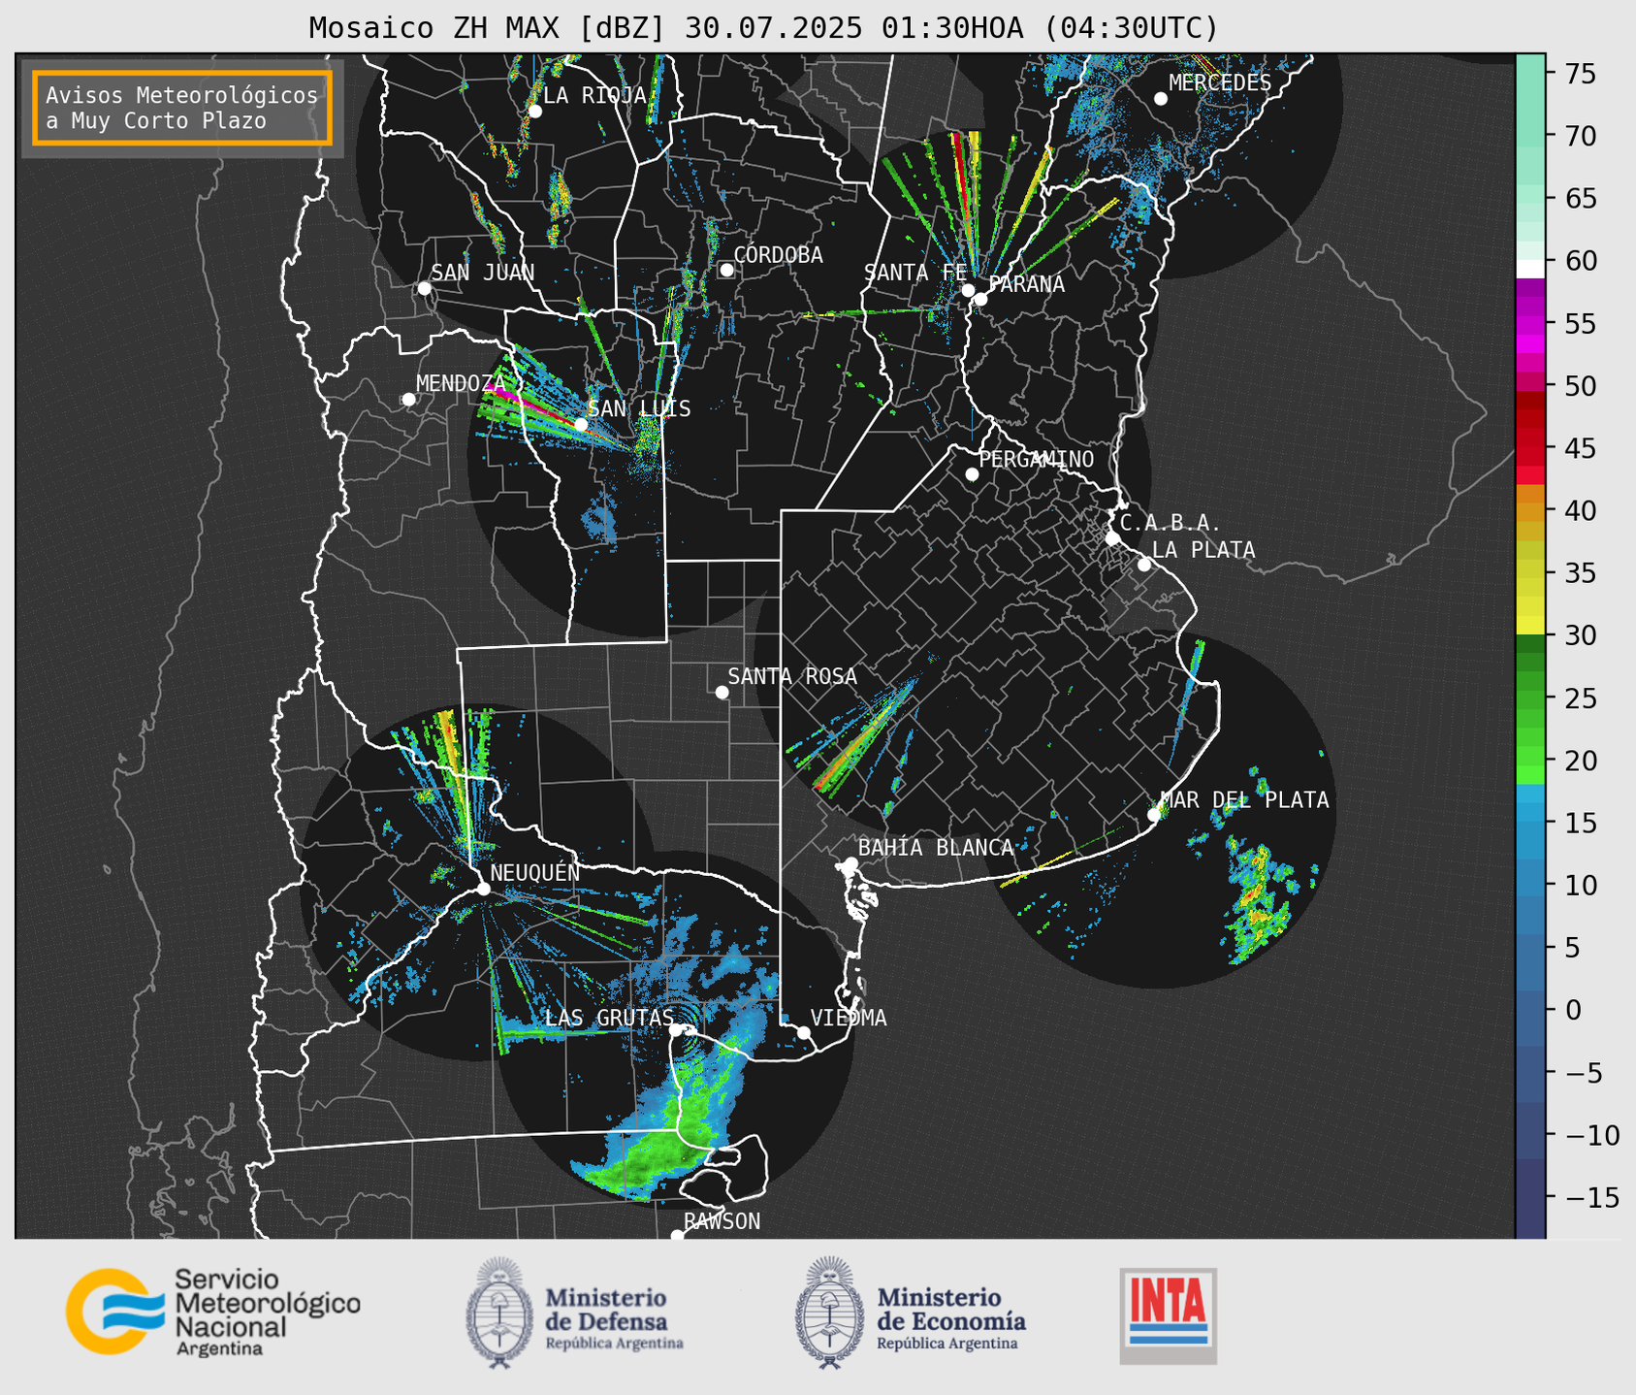Select the MENDOZA city marker

coord(408,400)
